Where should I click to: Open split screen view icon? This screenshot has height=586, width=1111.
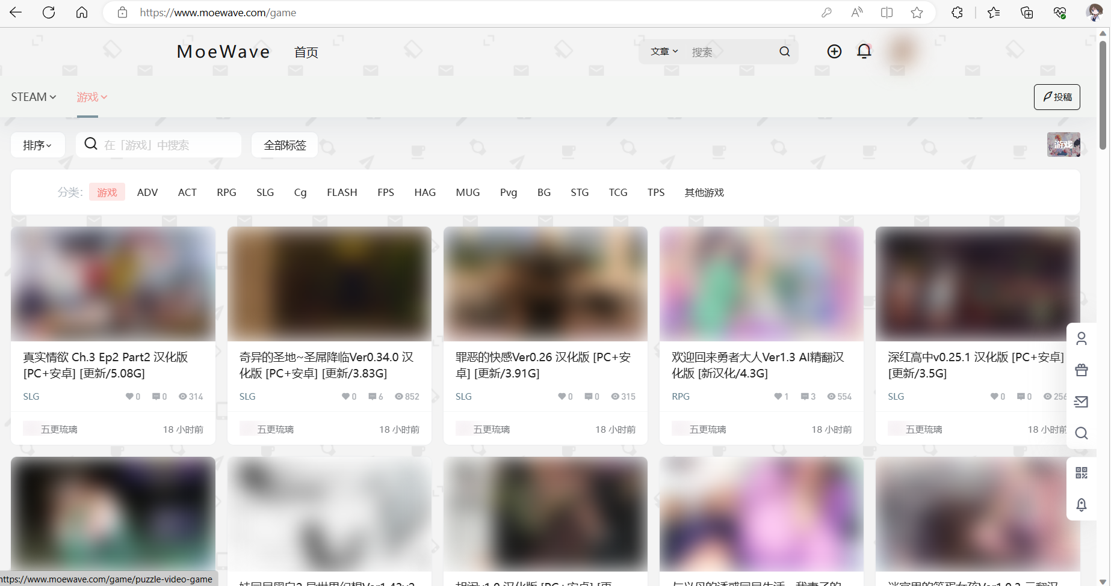887,13
